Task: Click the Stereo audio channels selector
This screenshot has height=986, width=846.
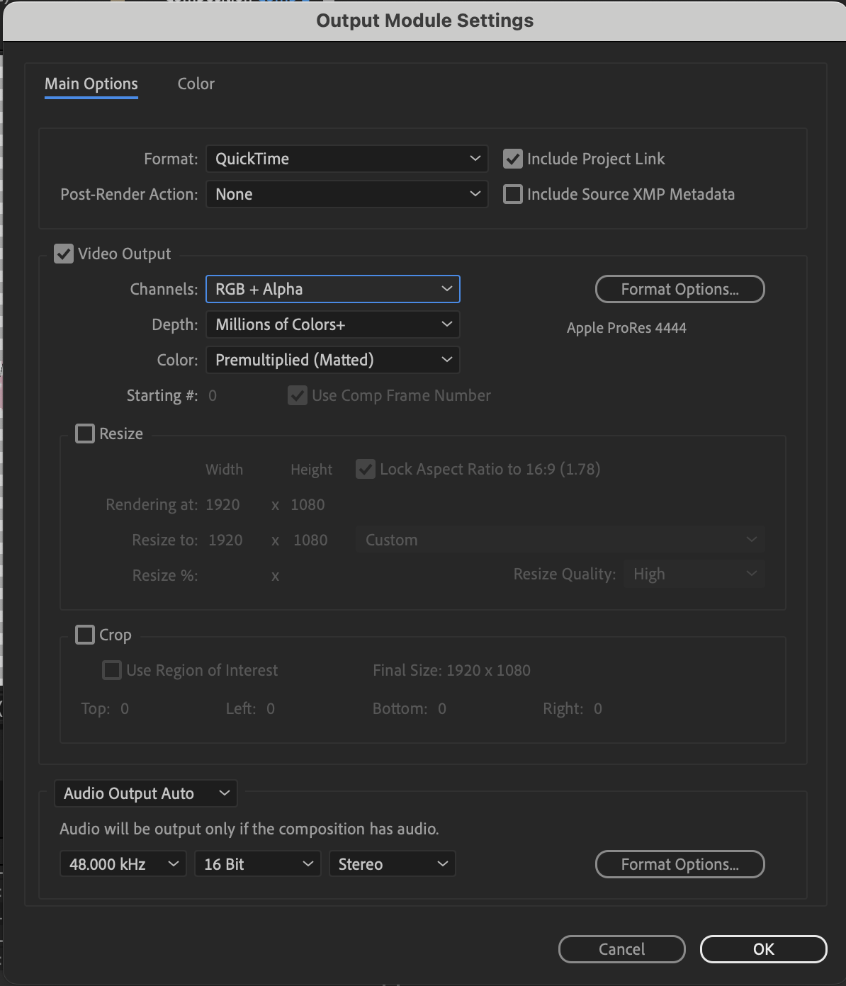Action: point(392,863)
